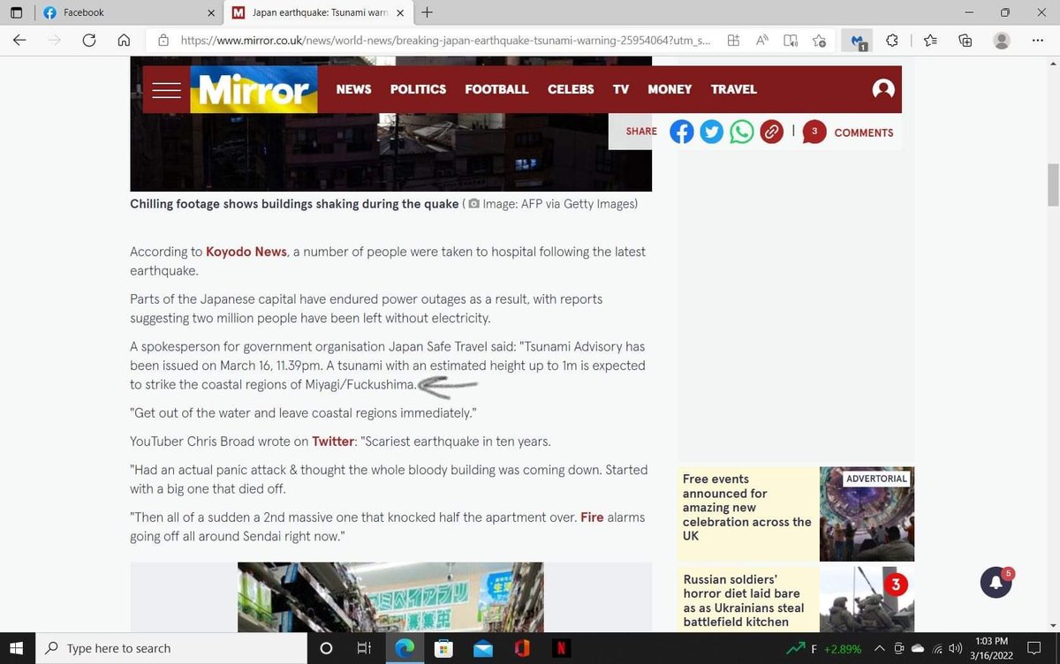
Task: Add this page to favorites
Action: [819, 40]
